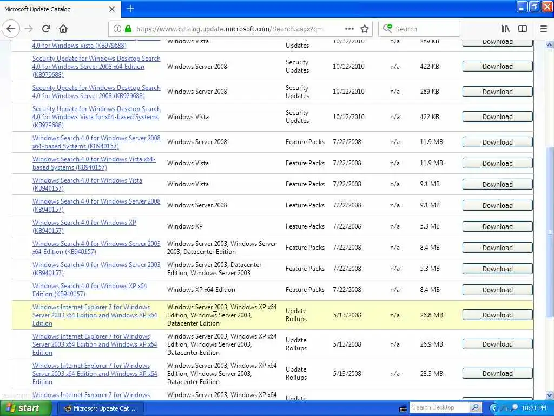Download the 9.1 MB Windows Vista feature pack

point(498,184)
